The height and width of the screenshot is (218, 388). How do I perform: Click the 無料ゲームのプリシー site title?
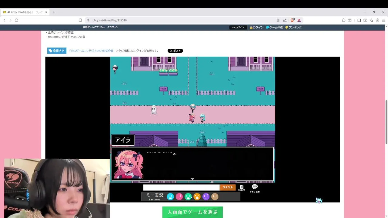[x=94, y=27]
